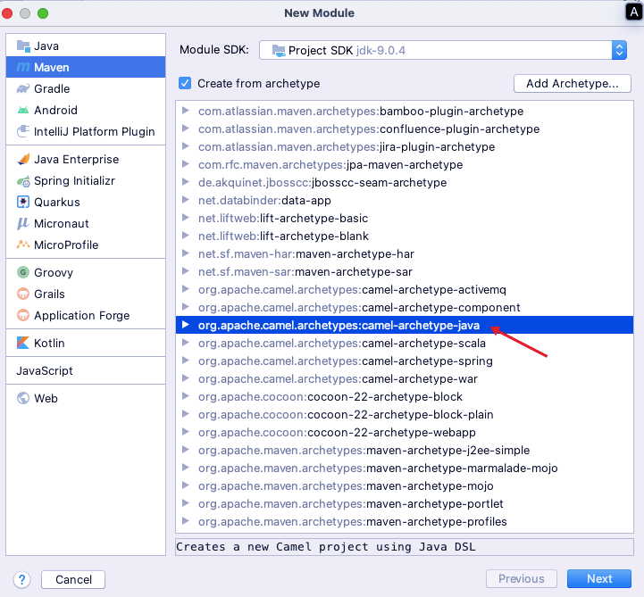Viewport: 644px width, 597px height.
Task: Select maven-archetype-portlet archetype
Action: (x=405, y=503)
